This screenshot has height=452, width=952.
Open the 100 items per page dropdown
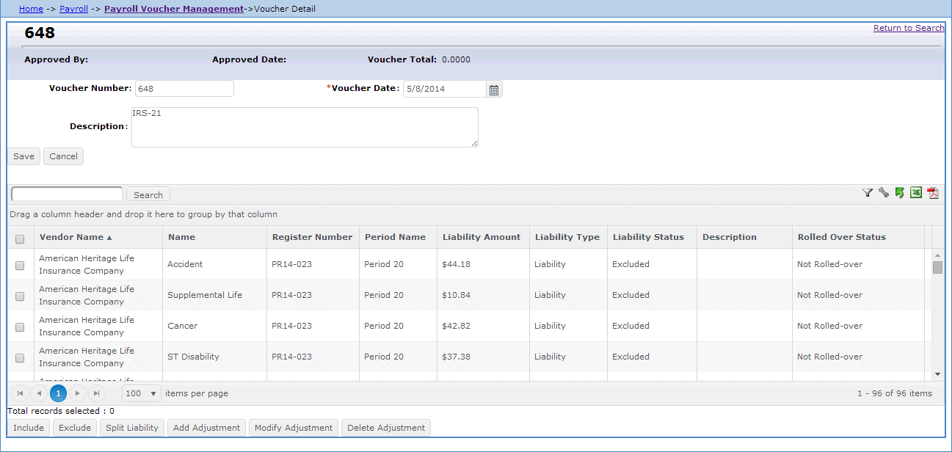pyautogui.click(x=141, y=393)
